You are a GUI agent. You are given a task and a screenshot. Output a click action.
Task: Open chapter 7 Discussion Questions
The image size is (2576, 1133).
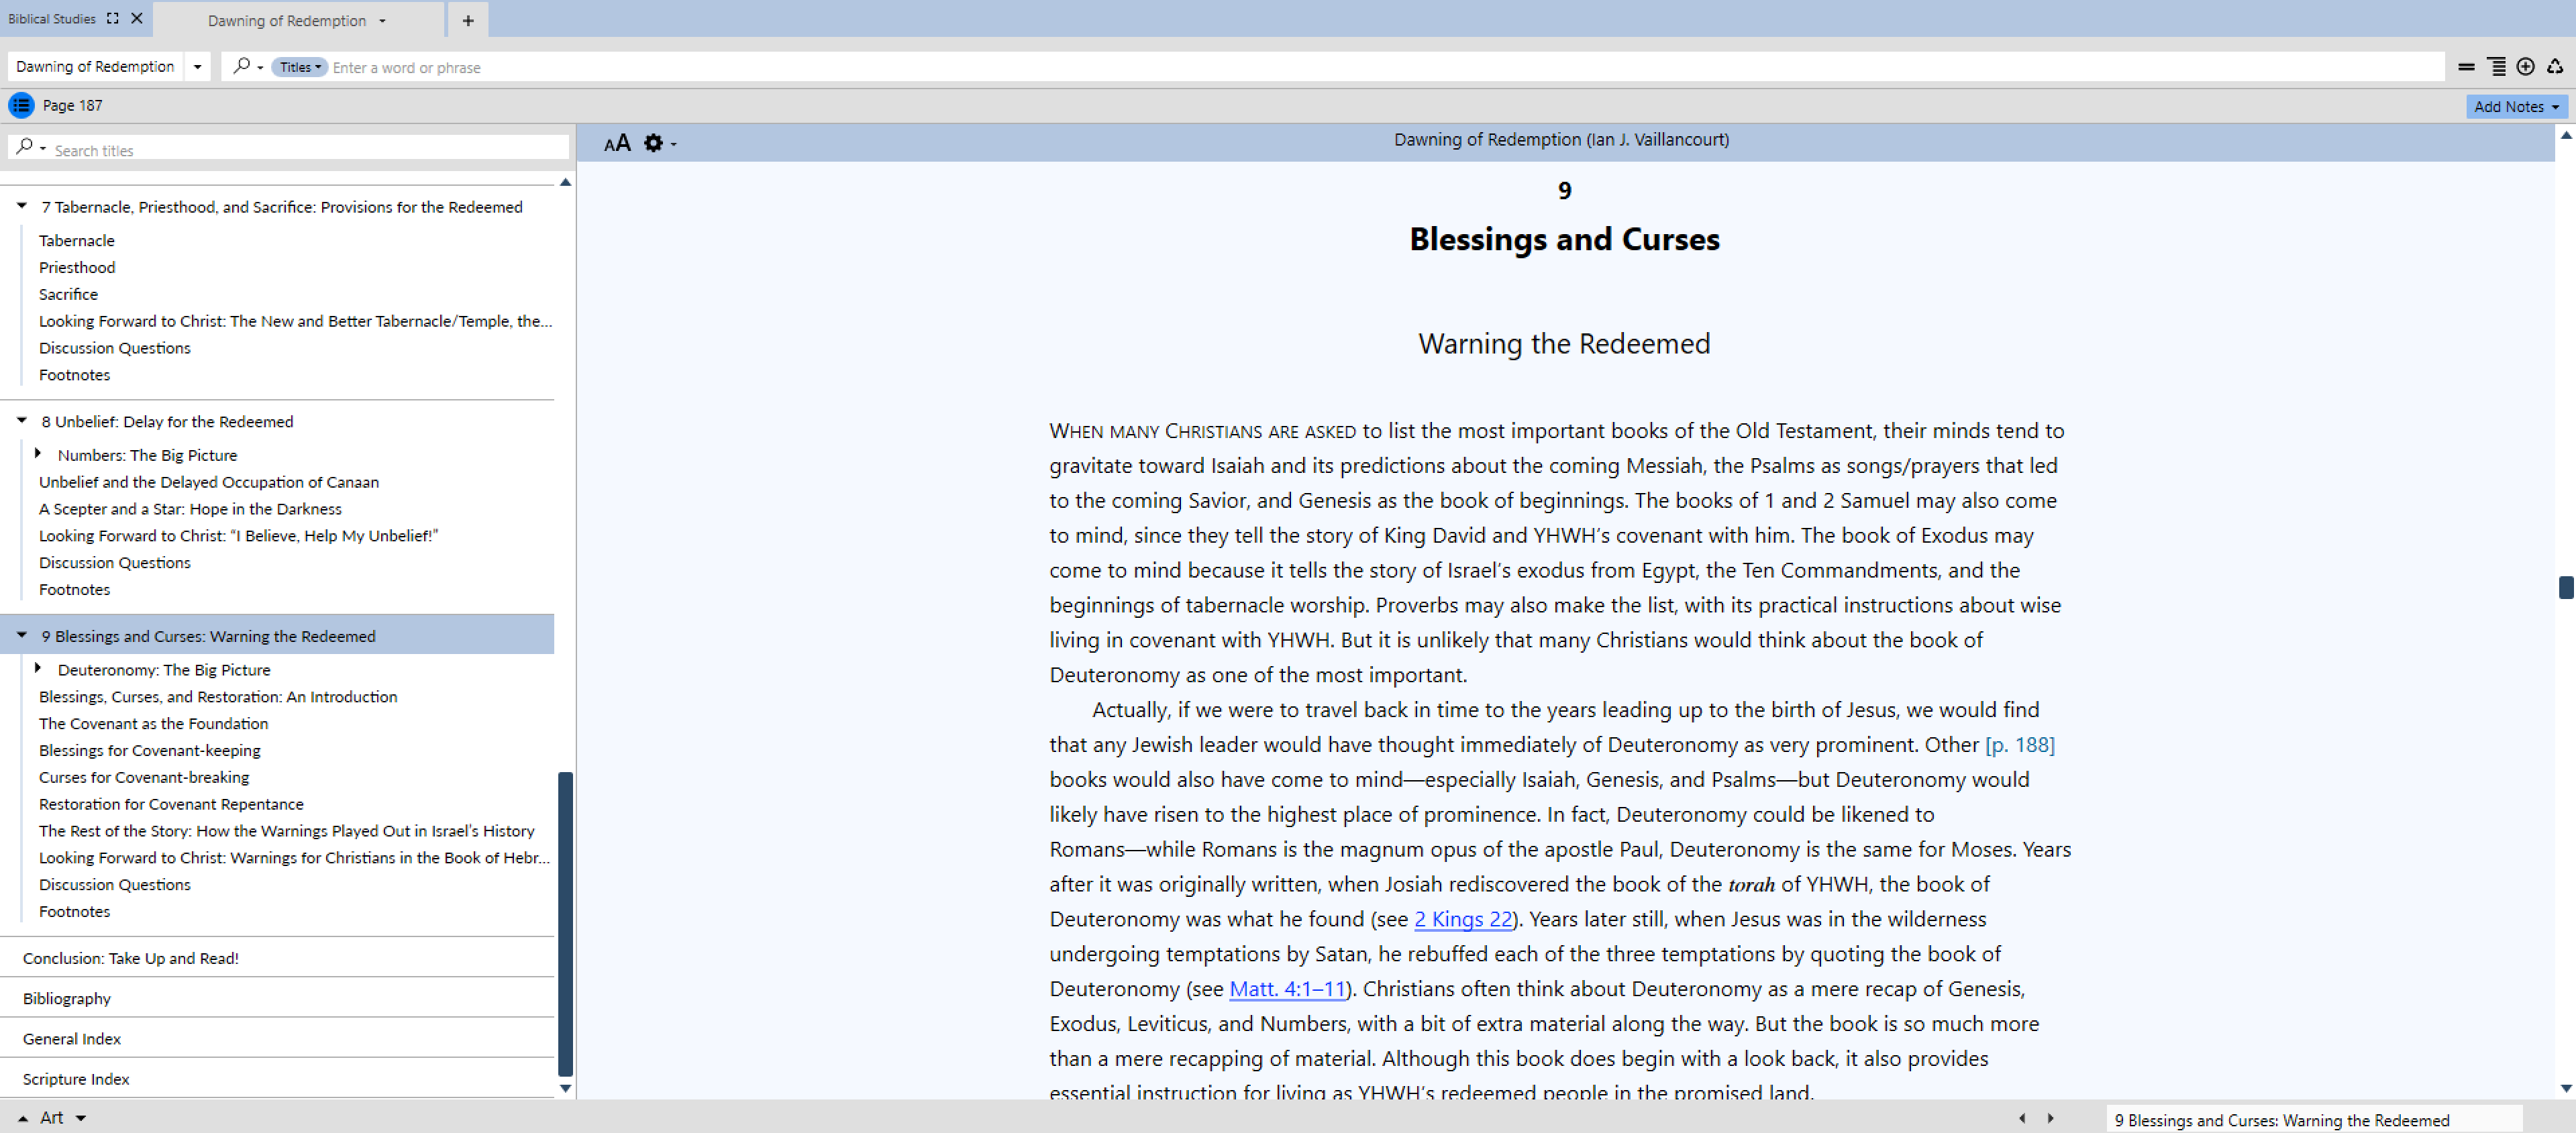pyautogui.click(x=115, y=348)
